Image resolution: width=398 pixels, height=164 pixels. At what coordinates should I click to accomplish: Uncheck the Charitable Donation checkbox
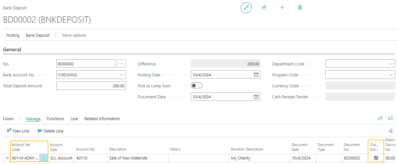click(x=376, y=158)
